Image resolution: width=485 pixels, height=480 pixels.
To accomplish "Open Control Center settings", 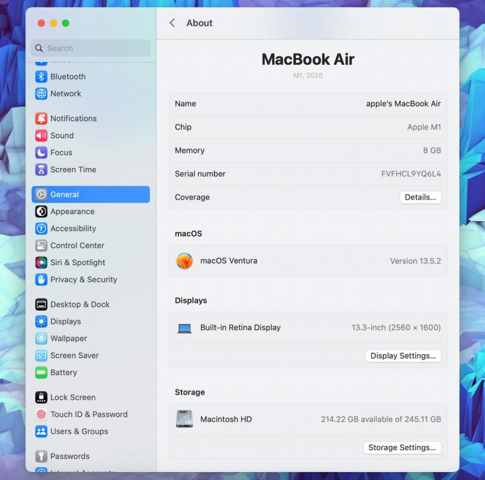I will click(x=90, y=246).
